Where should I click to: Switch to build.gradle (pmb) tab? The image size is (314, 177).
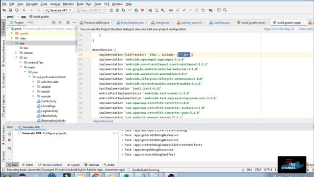[x=253, y=23]
